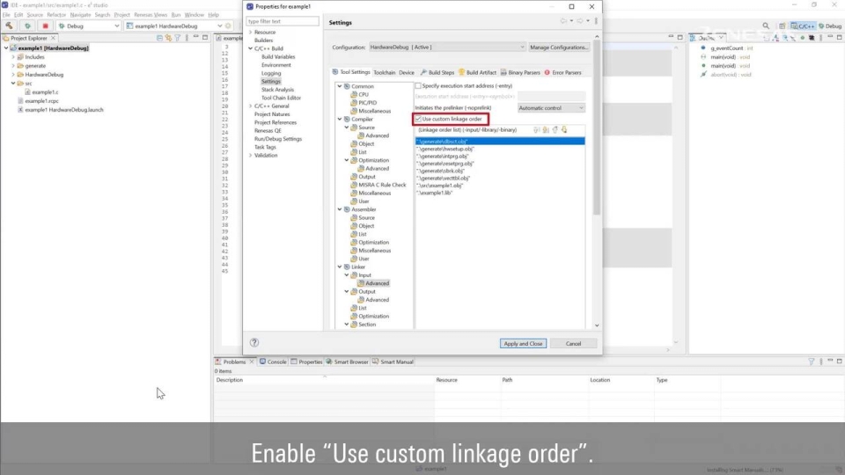Click Apply and Close button
The height and width of the screenshot is (475, 845).
point(523,344)
